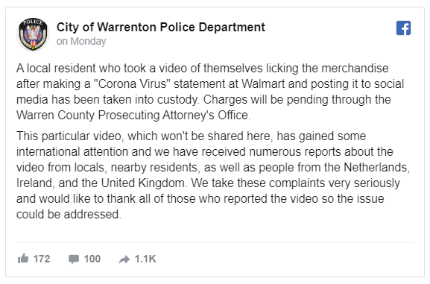
Task: Click the 172 likes count
Action: click(x=42, y=259)
